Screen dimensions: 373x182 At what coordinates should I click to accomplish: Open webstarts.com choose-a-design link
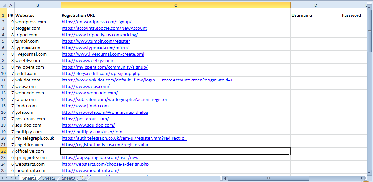105,164
